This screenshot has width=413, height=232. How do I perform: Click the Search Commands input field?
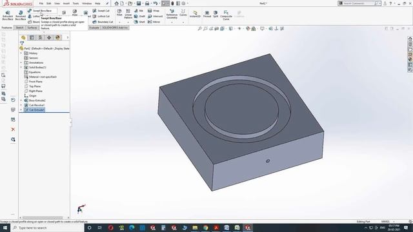point(359,3)
